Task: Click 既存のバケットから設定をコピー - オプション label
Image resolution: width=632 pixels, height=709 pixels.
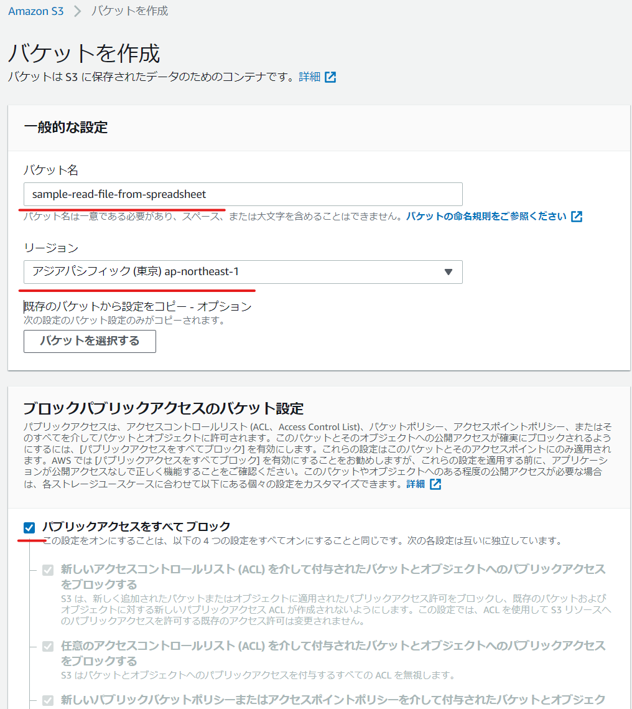Action: point(137,307)
